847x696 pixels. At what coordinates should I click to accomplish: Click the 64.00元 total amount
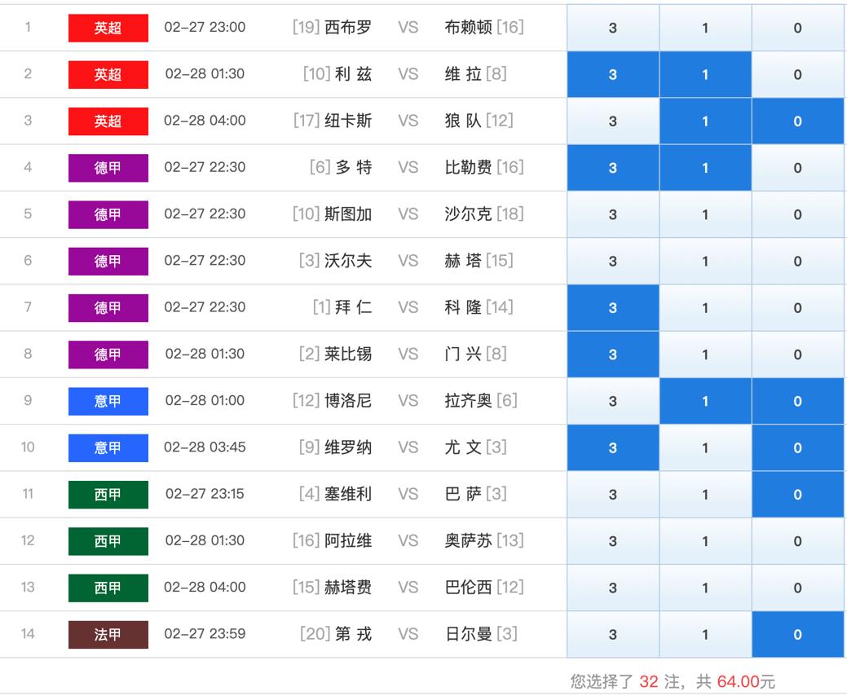coord(746,682)
